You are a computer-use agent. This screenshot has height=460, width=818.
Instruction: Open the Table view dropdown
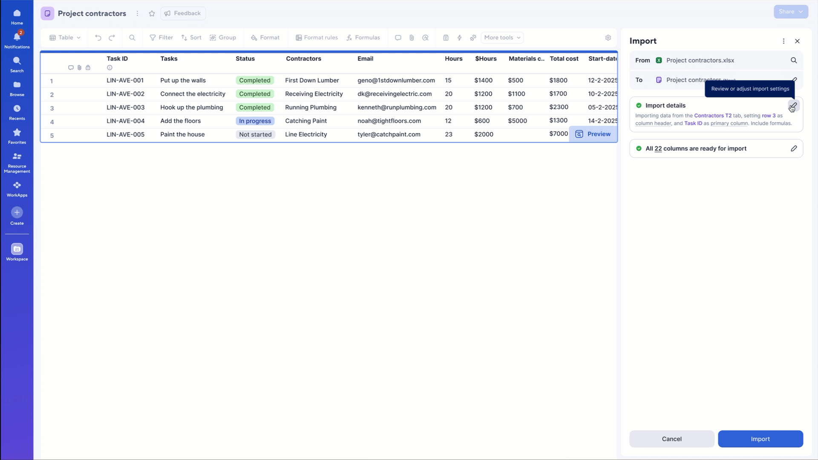point(65,37)
